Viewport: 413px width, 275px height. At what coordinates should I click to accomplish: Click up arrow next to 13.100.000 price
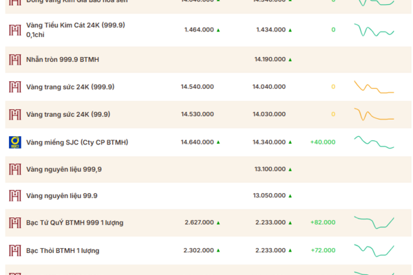tap(290, 170)
